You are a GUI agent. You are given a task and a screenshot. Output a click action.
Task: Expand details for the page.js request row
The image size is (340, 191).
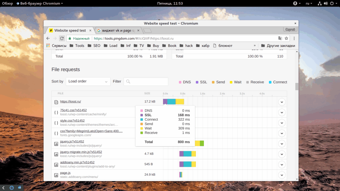click(282, 175)
